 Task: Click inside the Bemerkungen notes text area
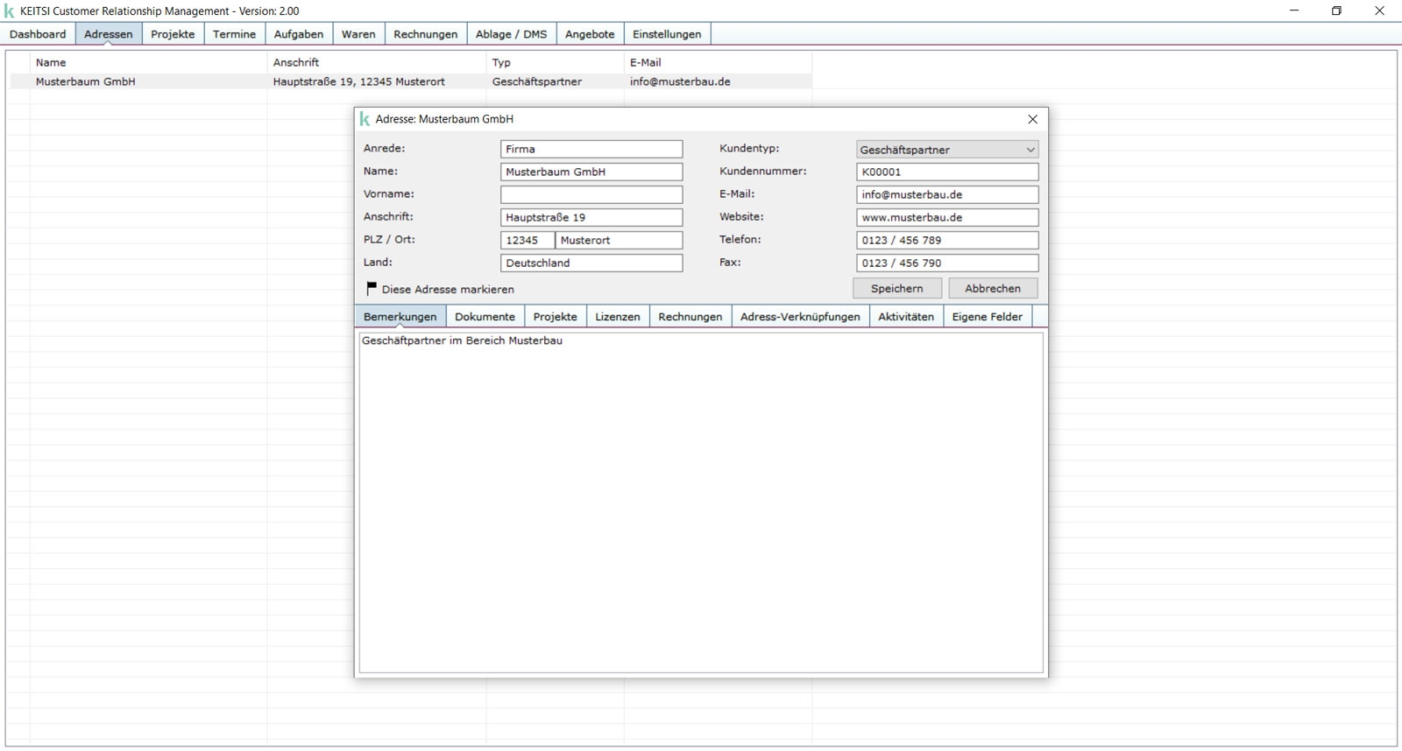[x=701, y=502]
